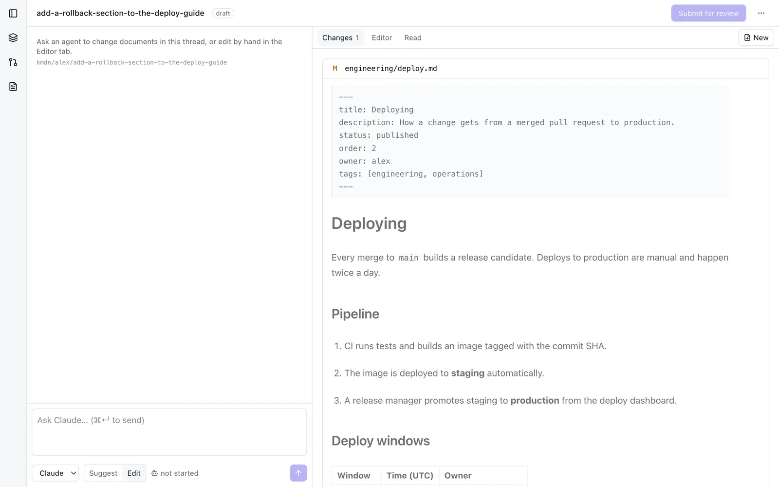
Task: Click the description frontmatter line
Action: (507, 122)
